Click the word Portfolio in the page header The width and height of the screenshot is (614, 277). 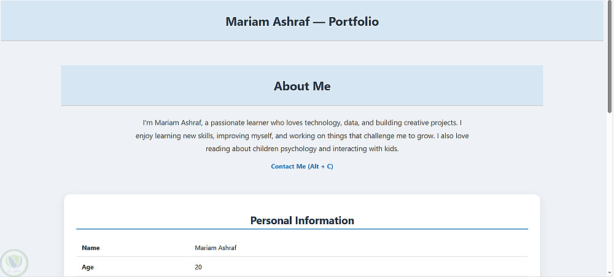(354, 21)
